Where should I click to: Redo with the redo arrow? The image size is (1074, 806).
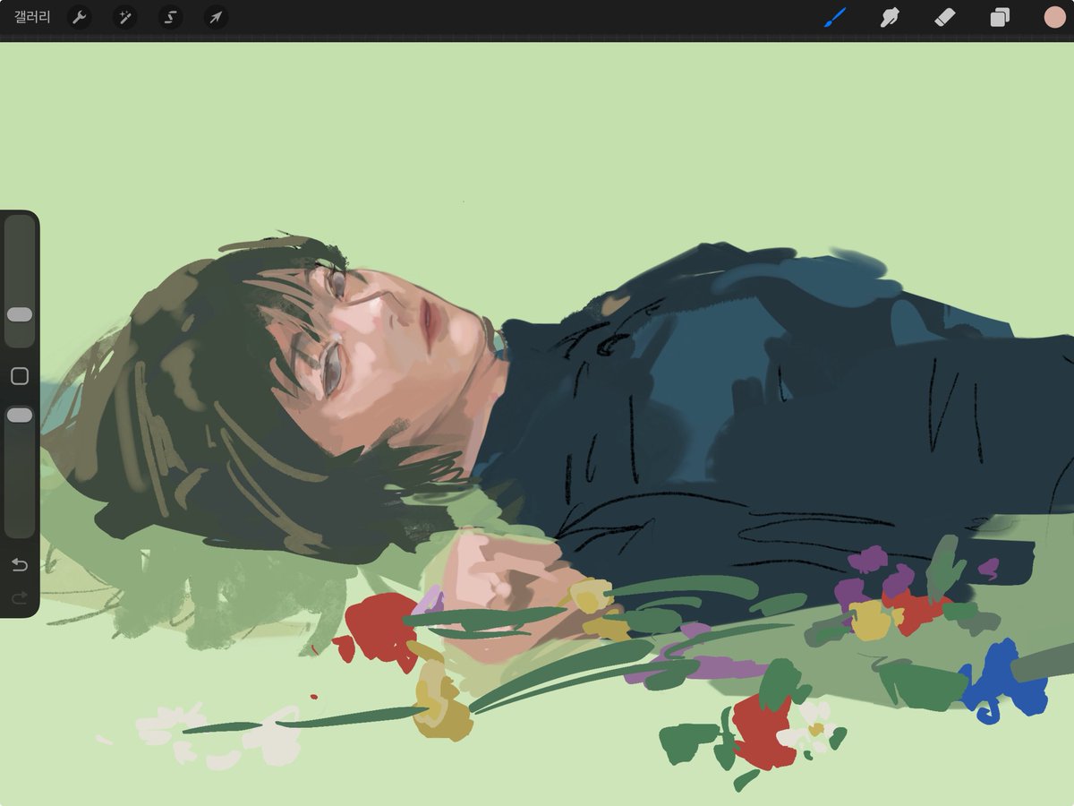click(x=19, y=597)
